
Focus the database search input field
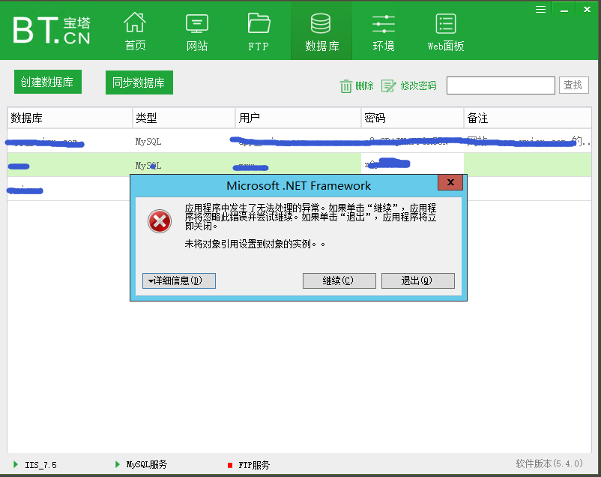click(x=501, y=85)
